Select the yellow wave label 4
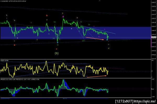 (x=109, y=48)
